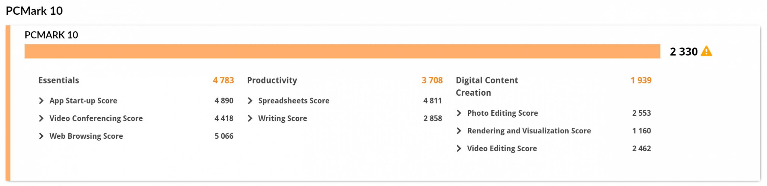Select the Essentials heading
The width and height of the screenshot is (767, 186).
59,80
